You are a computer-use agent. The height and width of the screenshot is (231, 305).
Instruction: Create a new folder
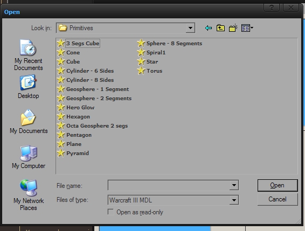(x=233, y=28)
